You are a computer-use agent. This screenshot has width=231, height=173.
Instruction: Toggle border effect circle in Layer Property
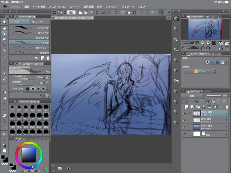point(207,62)
